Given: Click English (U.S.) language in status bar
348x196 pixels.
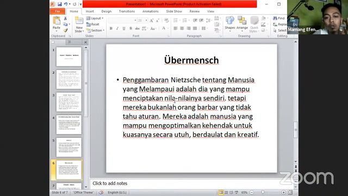Looking at the screenshot, I should click(x=117, y=192).
